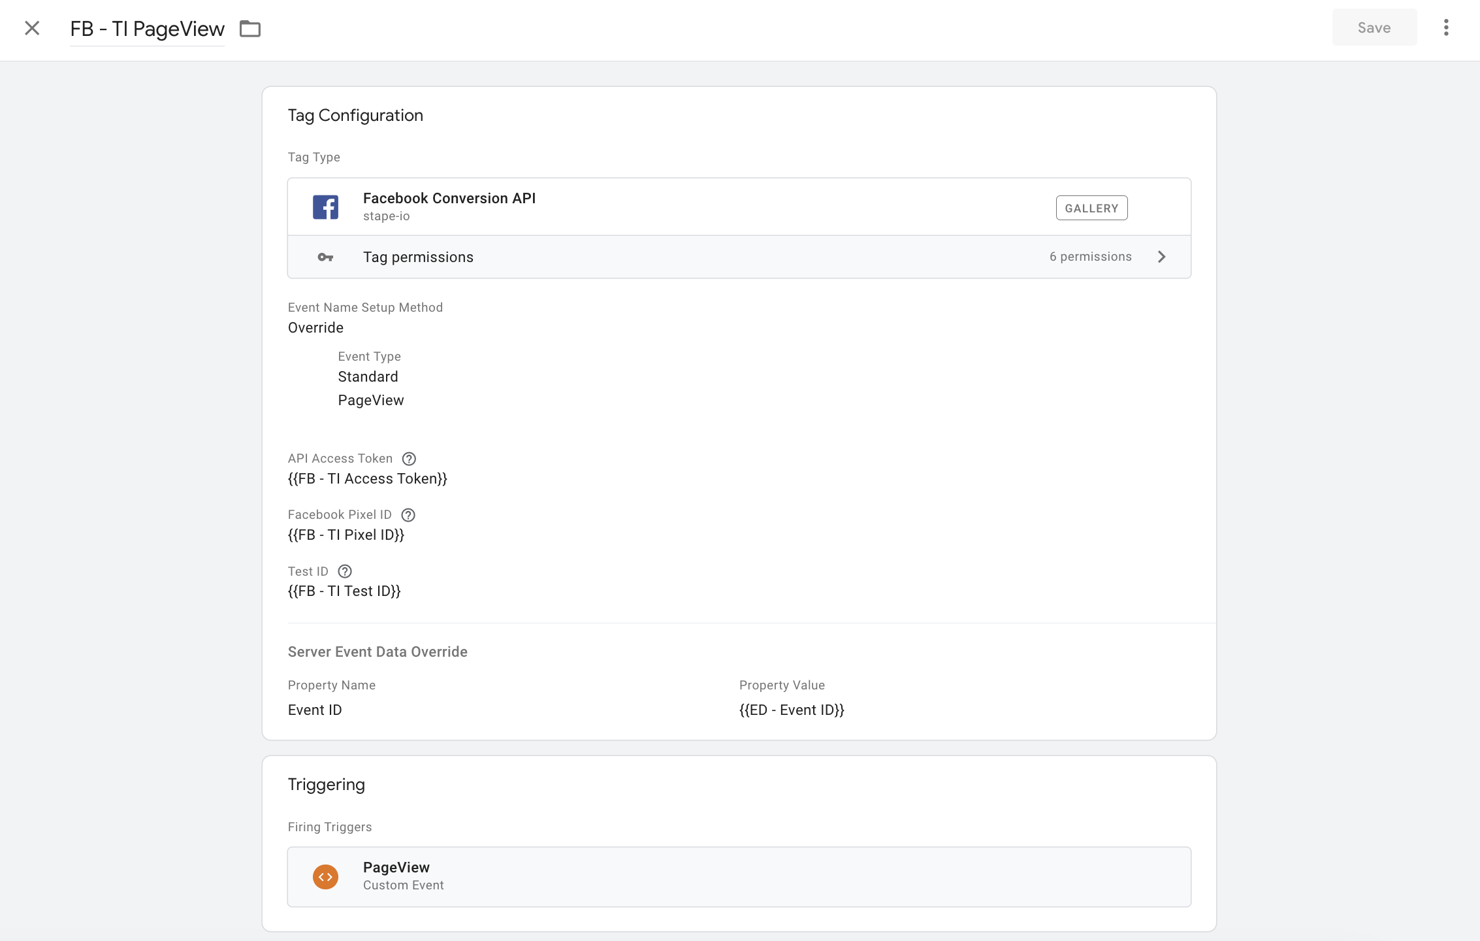The height and width of the screenshot is (941, 1480).
Task: Click the orange custom event trigger icon
Action: coord(325,877)
